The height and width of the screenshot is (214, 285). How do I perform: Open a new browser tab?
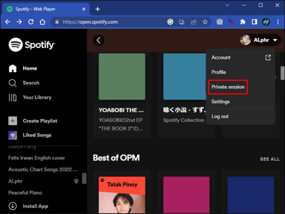tap(97, 9)
